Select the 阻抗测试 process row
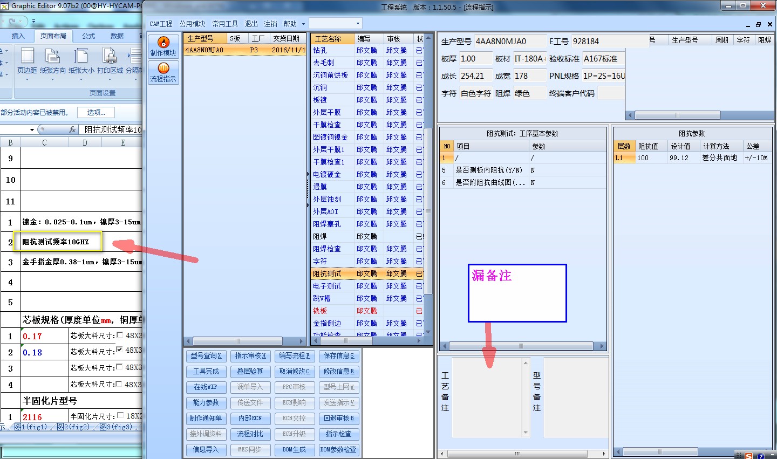 pyautogui.click(x=367, y=273)
